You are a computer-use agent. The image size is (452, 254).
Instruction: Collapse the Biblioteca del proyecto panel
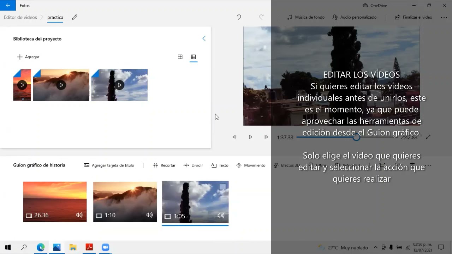click(204, 38)
